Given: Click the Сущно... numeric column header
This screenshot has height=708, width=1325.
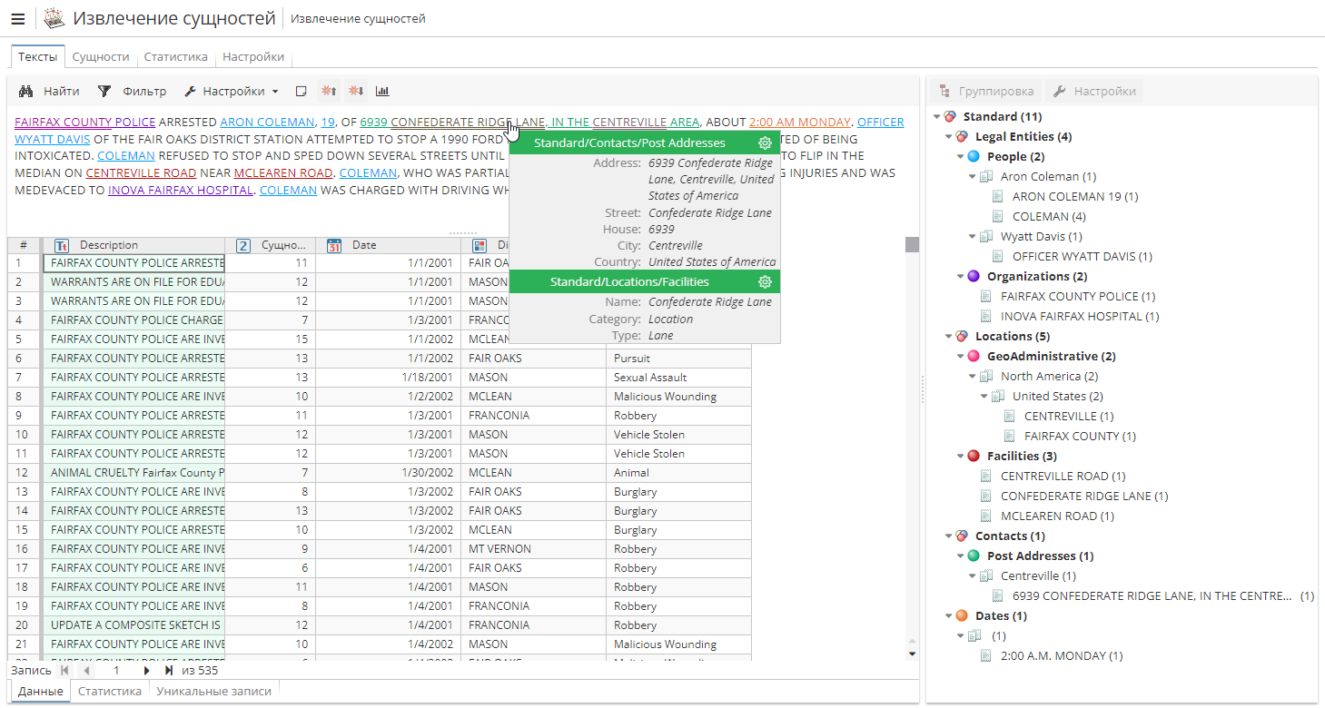Looking at the screenshot, I should pos(271,245).
